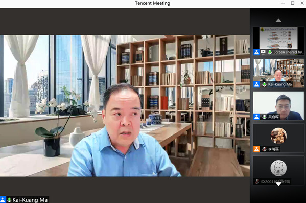This screenshot has height=203, width=306.
Task: Click the screen share icon on top thumbnail
Action: 263,52
